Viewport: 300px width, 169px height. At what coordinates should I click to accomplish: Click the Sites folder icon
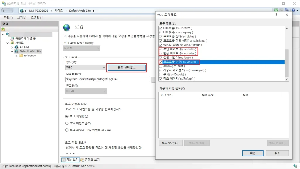coord(12,43)
